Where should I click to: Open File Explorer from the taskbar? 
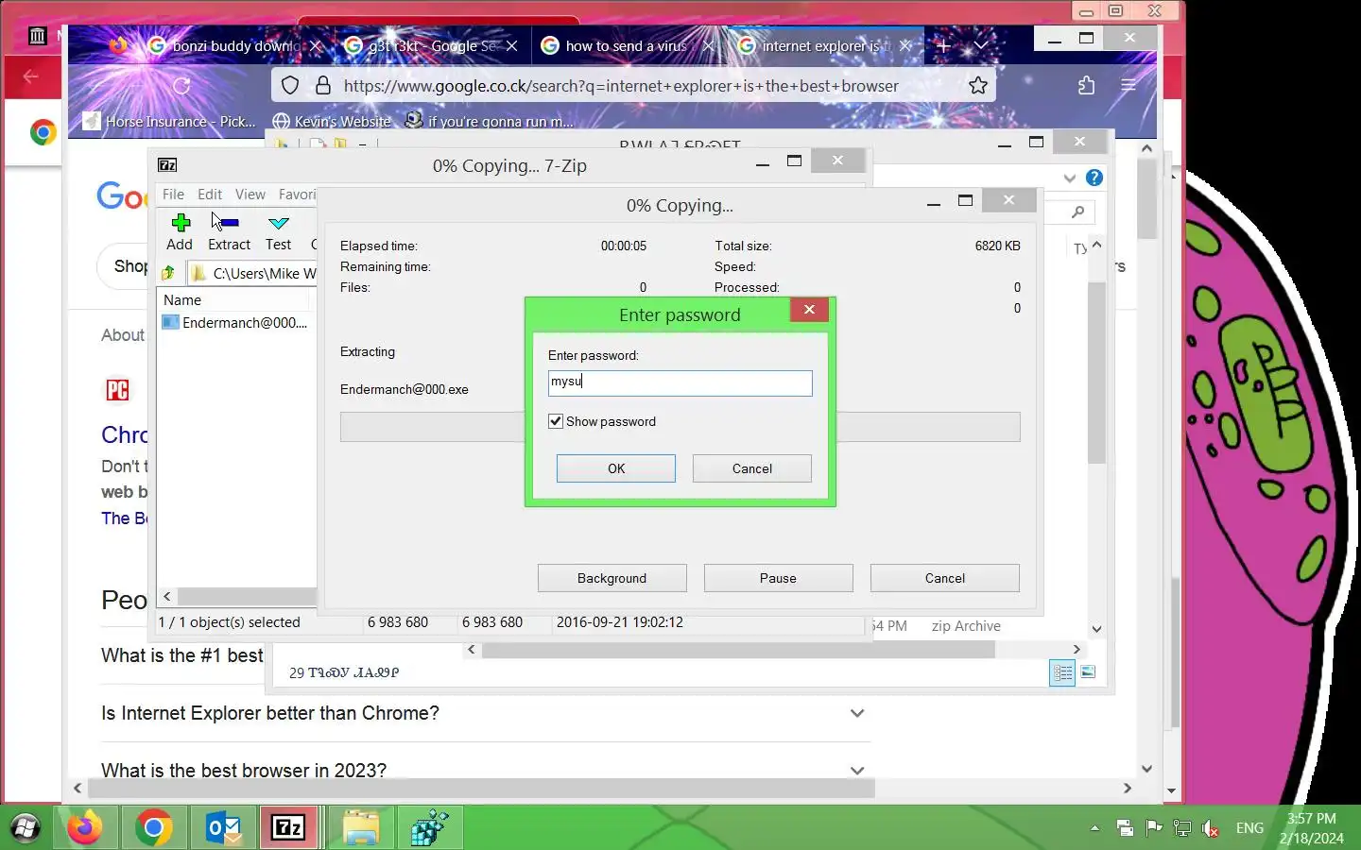(x=361, y=828)
